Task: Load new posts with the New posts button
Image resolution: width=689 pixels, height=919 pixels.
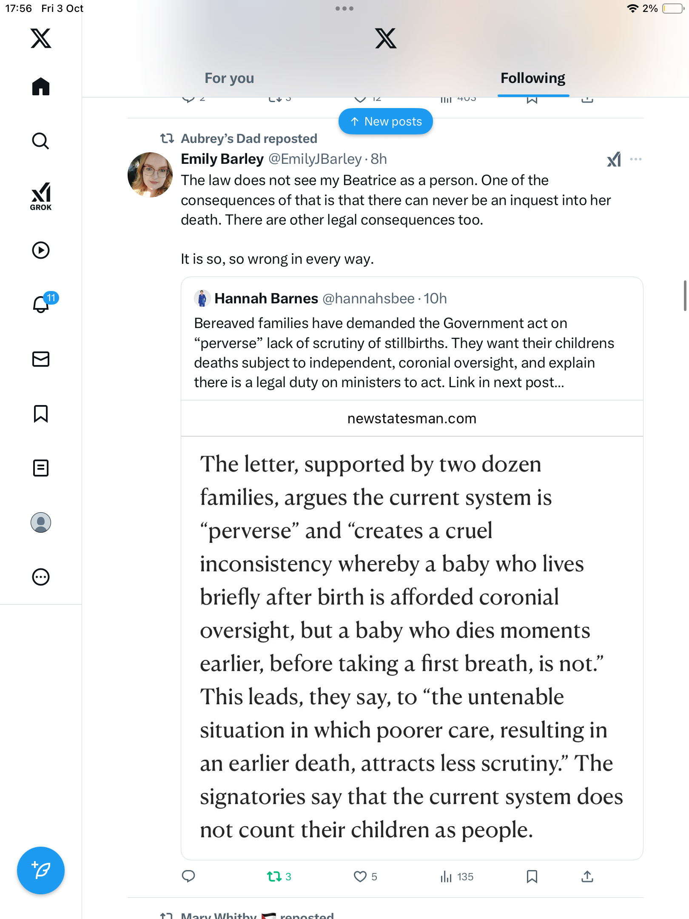Action: pyautogui.click(x=386, y=122)
